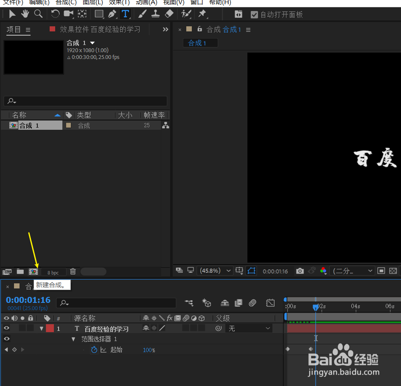Click the New Composition icon

33,272
